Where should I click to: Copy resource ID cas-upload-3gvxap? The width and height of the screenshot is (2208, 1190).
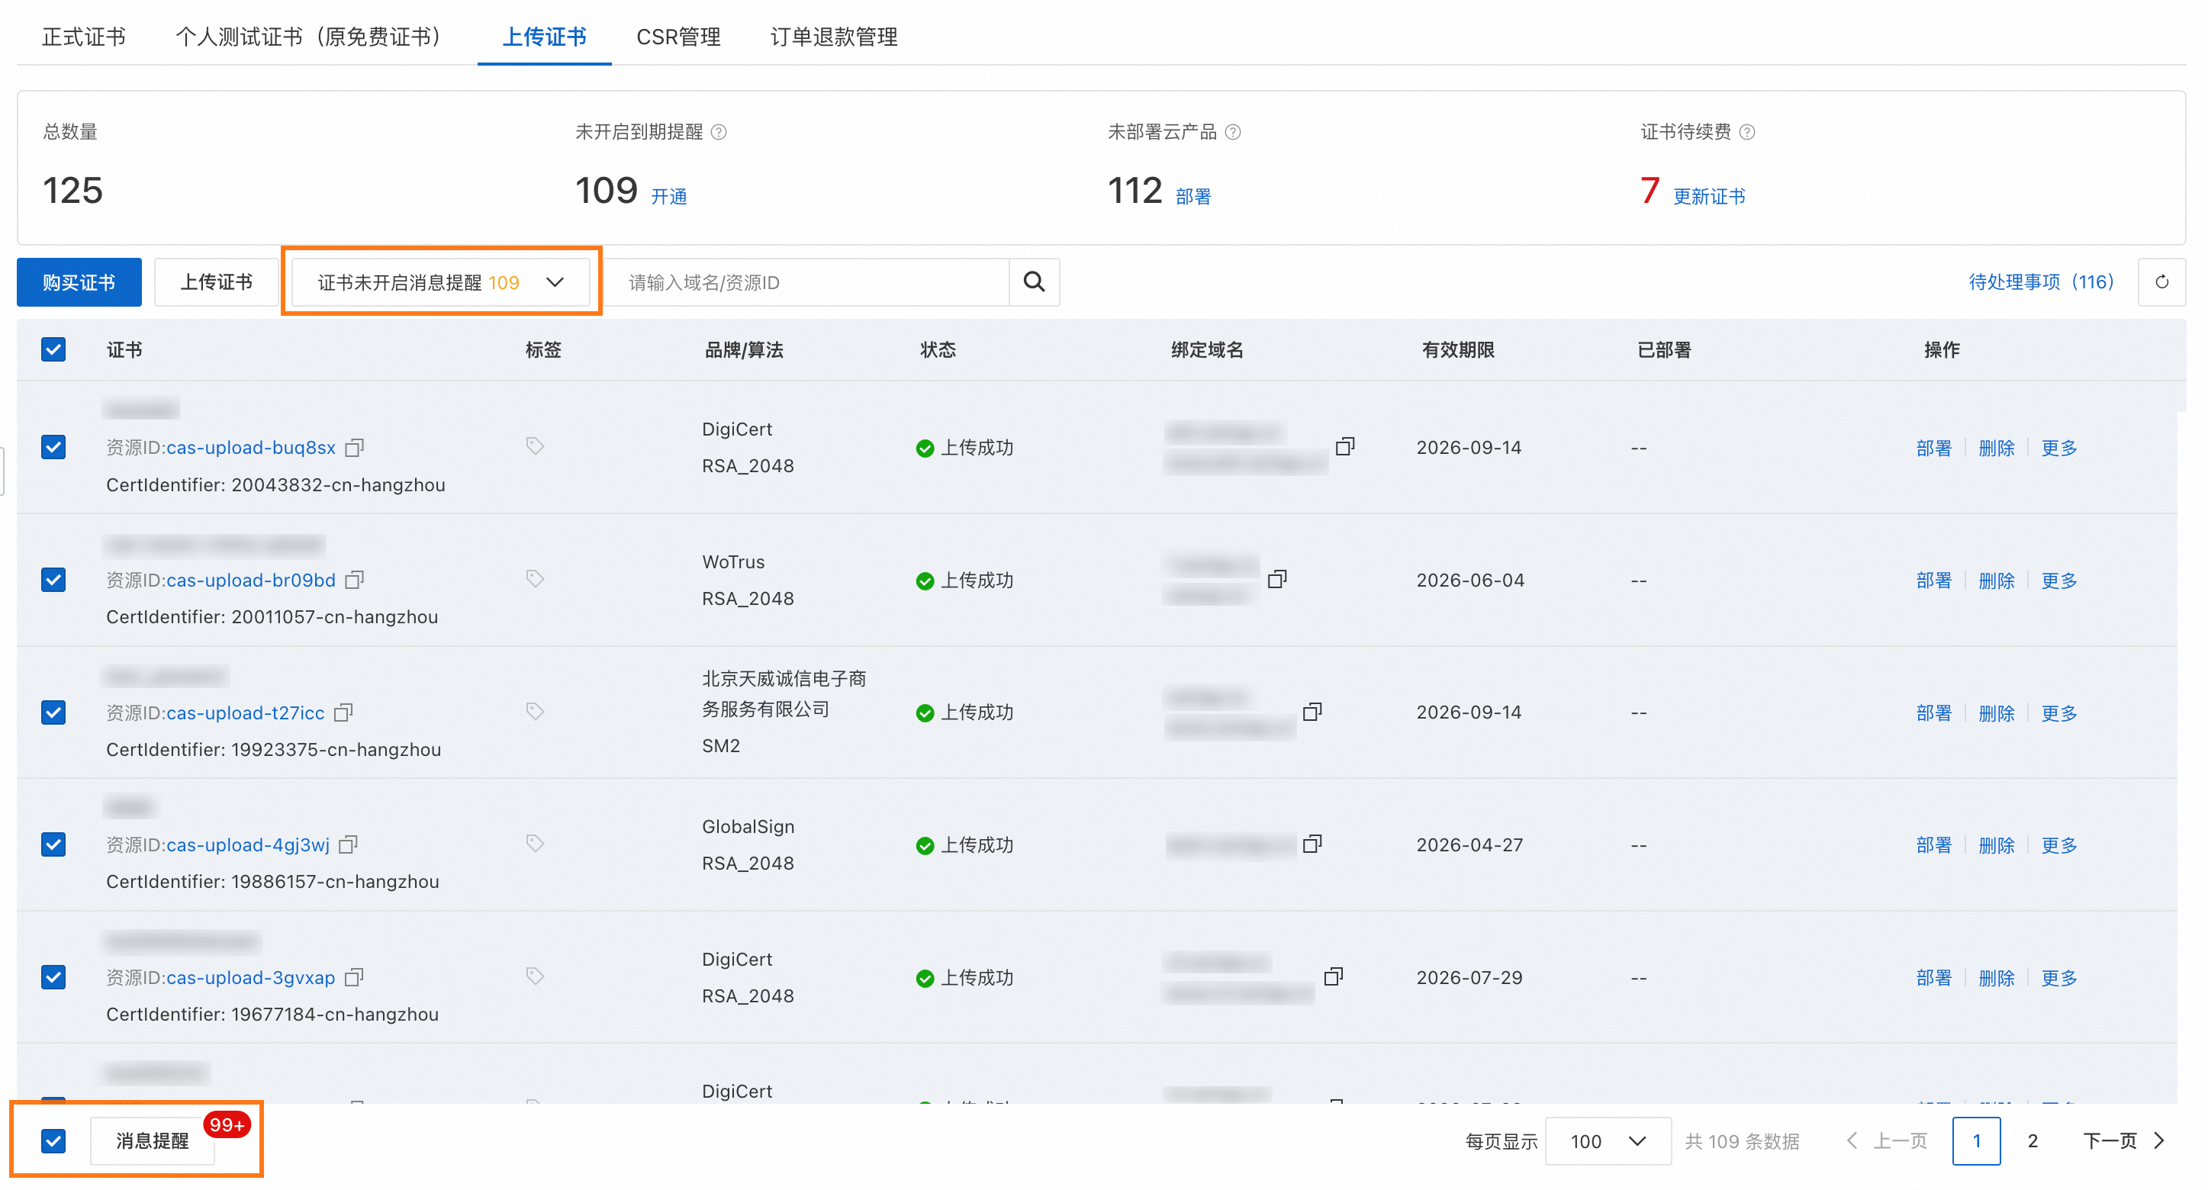point(354,977)
